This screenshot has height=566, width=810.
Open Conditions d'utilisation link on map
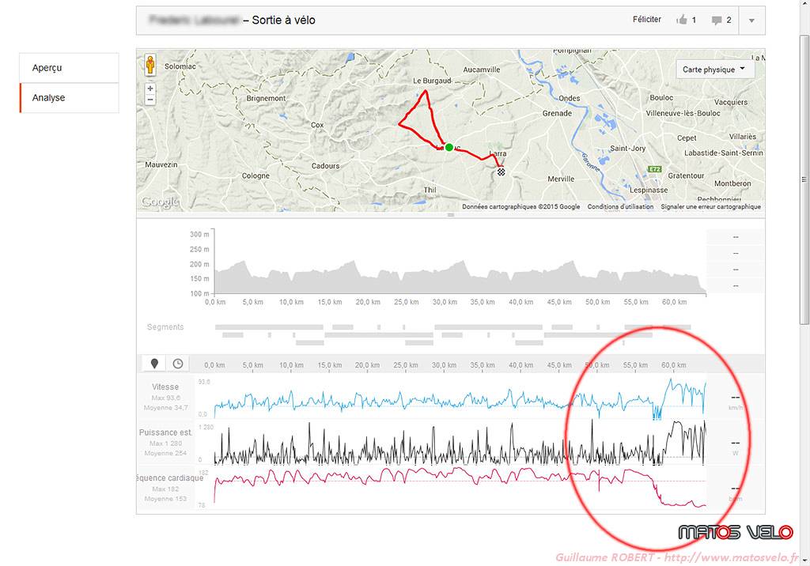click(620, 206)
